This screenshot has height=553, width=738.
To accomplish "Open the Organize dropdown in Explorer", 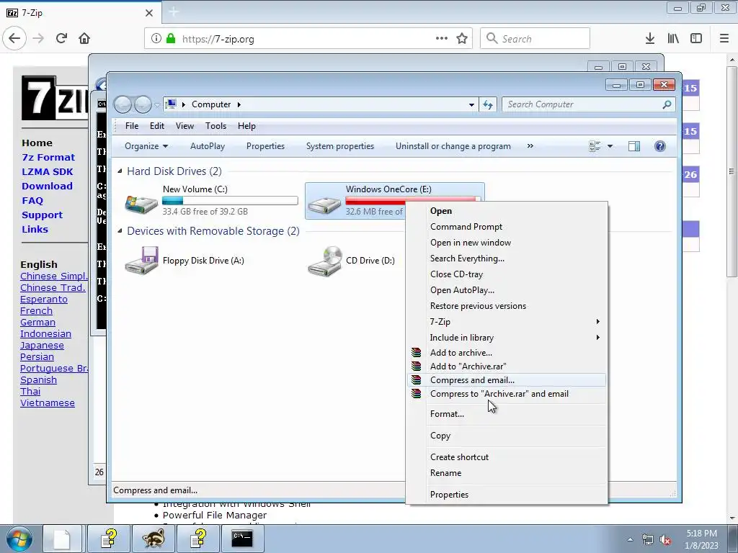I will pyautogui.click(x=146, y=146).
